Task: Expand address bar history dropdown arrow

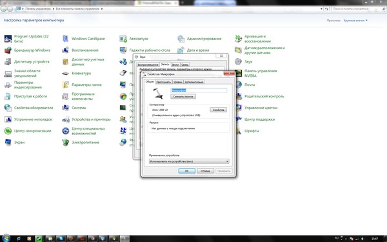Action: pos(321,9)
